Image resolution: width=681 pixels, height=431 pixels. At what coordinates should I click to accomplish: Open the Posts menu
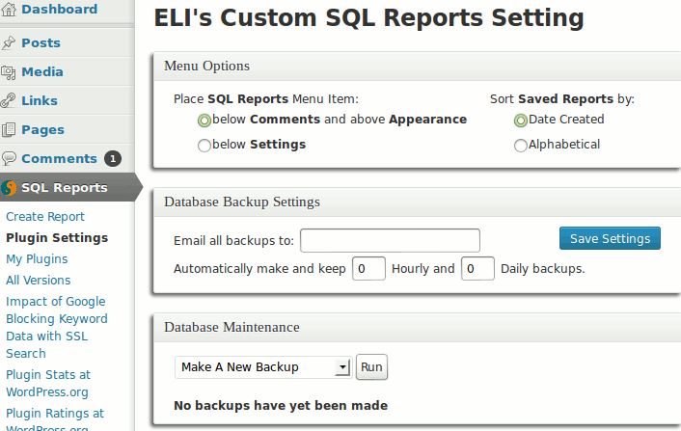coord(41,43)
